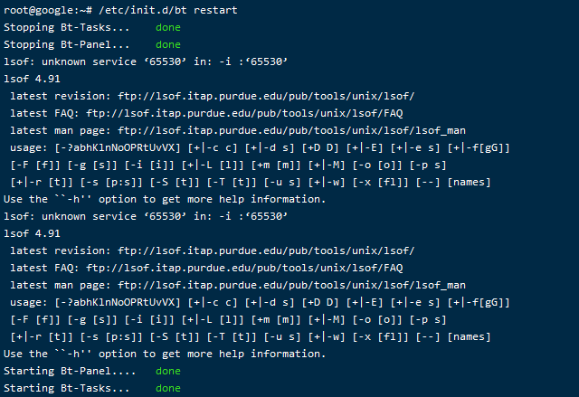Click first 'Use the -h option' line
Image resolution: width=579 pixels, height=397 pixels.
(165, 199)
